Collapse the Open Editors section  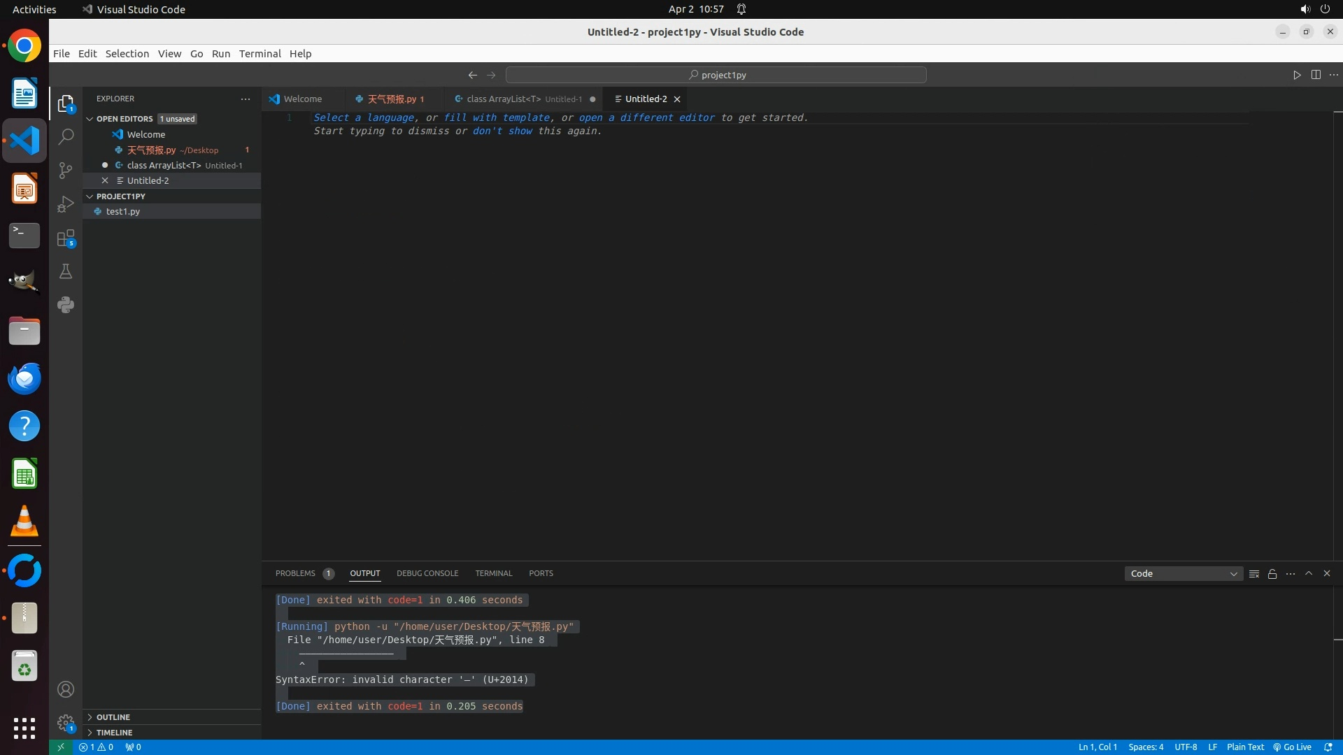pos(90,119)
